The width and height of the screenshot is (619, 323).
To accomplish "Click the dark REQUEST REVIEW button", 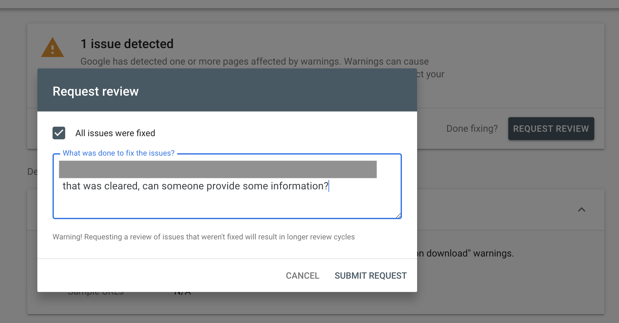I will coord(551,129).
